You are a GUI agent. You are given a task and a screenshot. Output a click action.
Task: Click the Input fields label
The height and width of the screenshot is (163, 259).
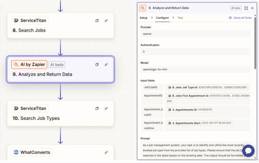click(x=148, y=81)
